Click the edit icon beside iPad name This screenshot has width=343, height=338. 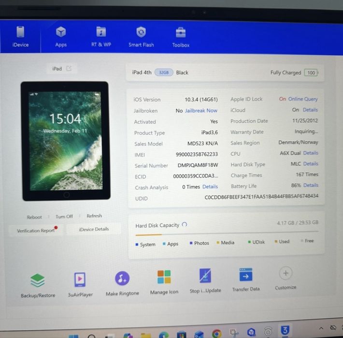tap(69, 69)
